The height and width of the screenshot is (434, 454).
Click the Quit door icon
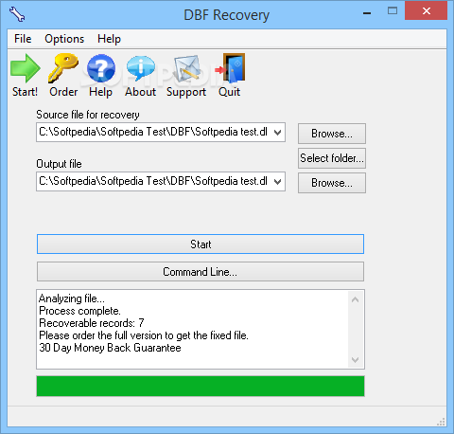(x=231, y=68)
